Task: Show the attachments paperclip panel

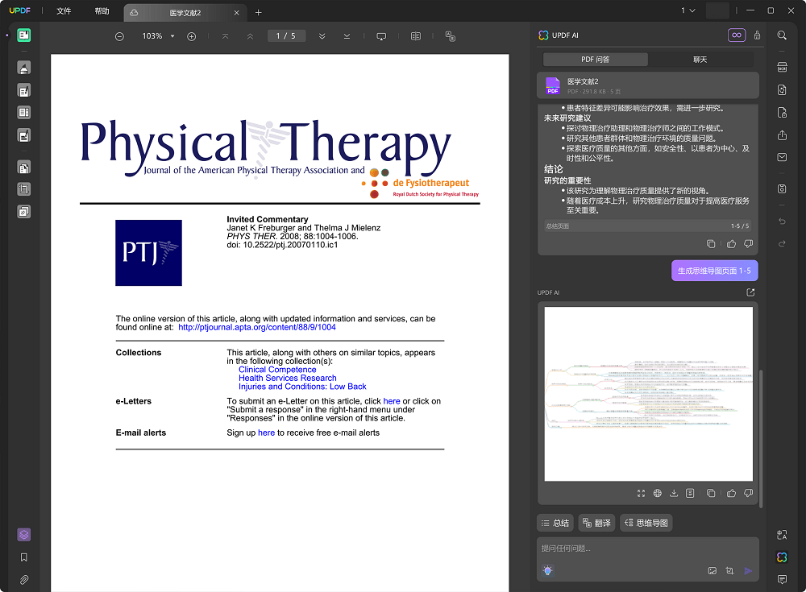Action: [23, 580]
